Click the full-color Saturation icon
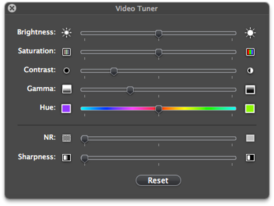Screen dimensions: 274x206 250,52
